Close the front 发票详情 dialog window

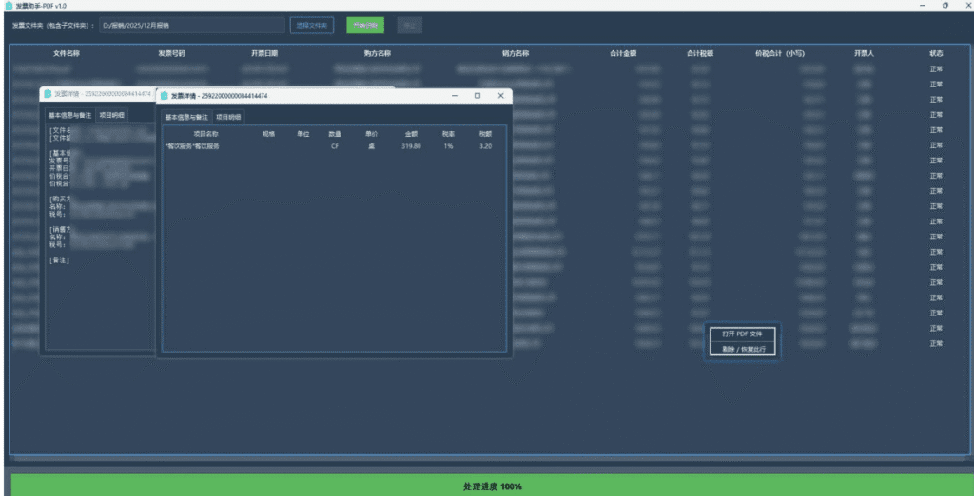pos(500,96)
